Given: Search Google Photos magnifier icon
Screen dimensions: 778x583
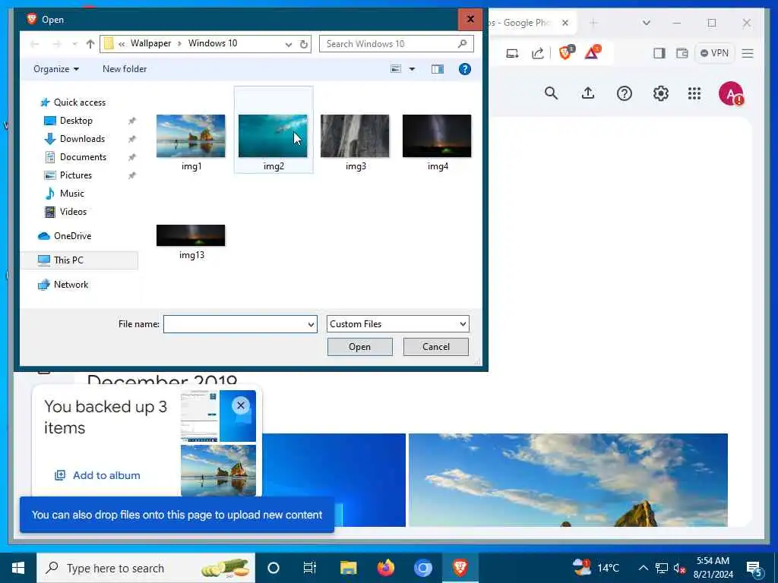Looking at the screenshot, I should pyautogui.click(x=552, y=93).
